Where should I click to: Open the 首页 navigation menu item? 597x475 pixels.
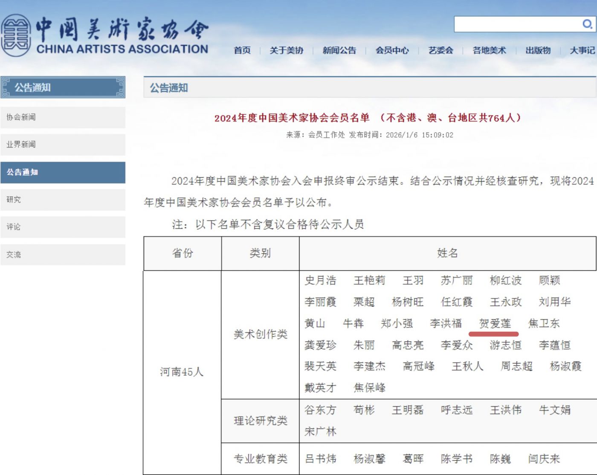pos(242,50)
